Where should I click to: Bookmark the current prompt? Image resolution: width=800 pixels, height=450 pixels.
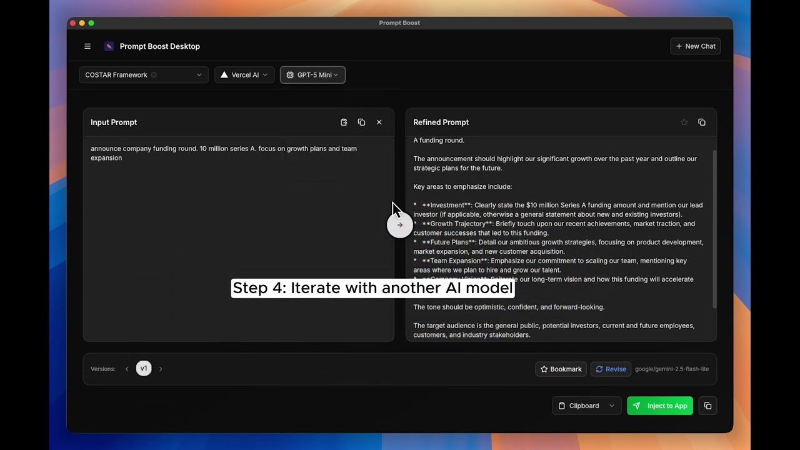561,369
